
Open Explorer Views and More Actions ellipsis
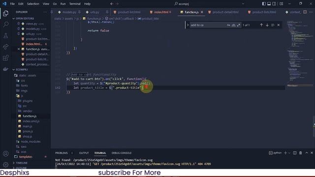(x=45, y=12)
